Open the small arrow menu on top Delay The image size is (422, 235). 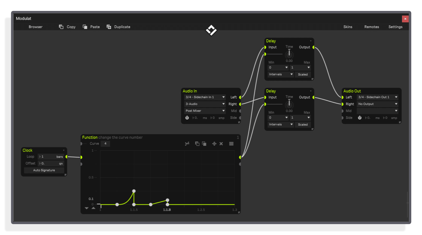pyautogui.click(x=311, y=41)
